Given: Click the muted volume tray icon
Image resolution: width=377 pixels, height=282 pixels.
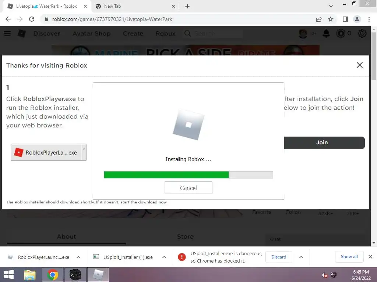Looking at the screenshot, I should (x=324, y=275).
